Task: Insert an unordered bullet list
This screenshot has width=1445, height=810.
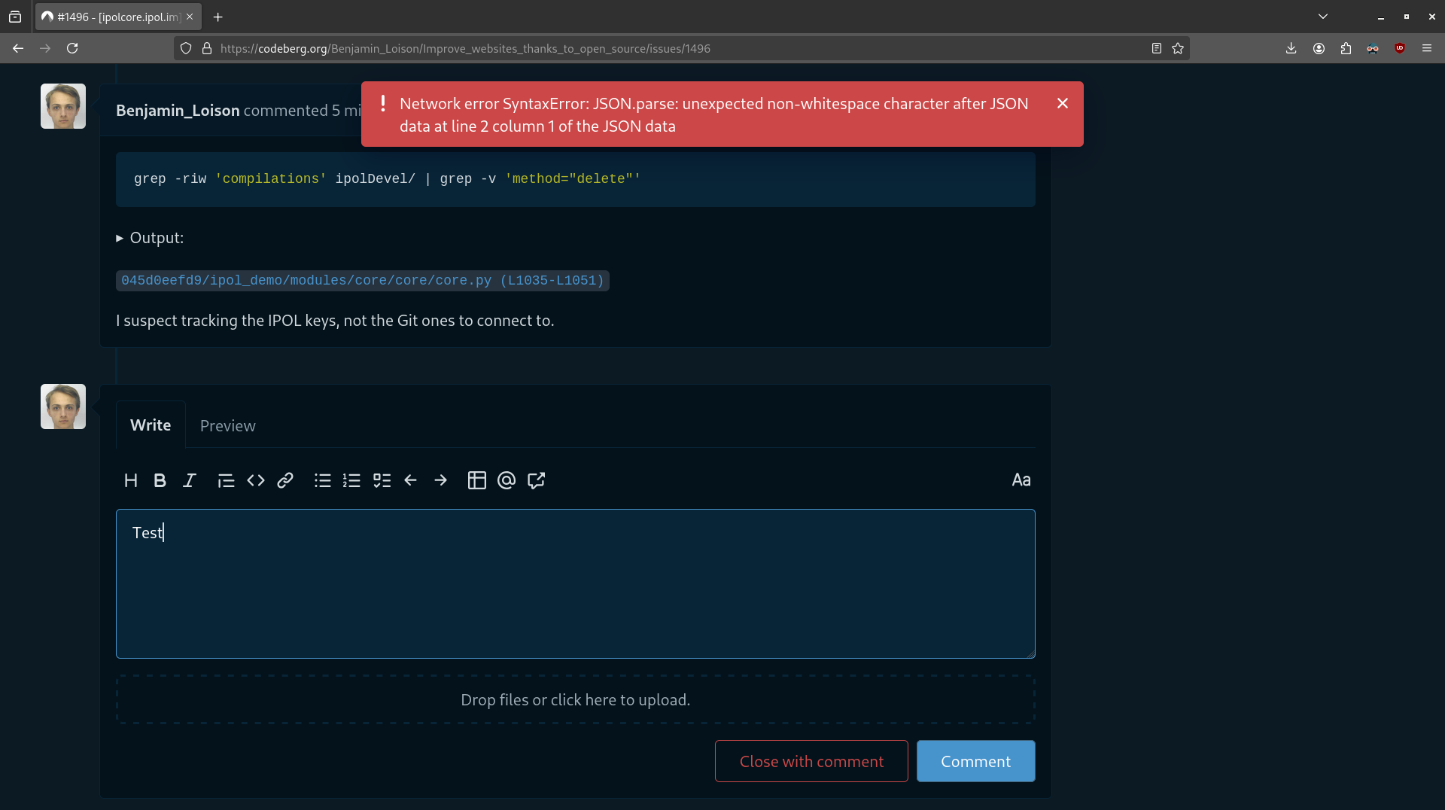Action: pyautogui.click(x=323, y=480)
